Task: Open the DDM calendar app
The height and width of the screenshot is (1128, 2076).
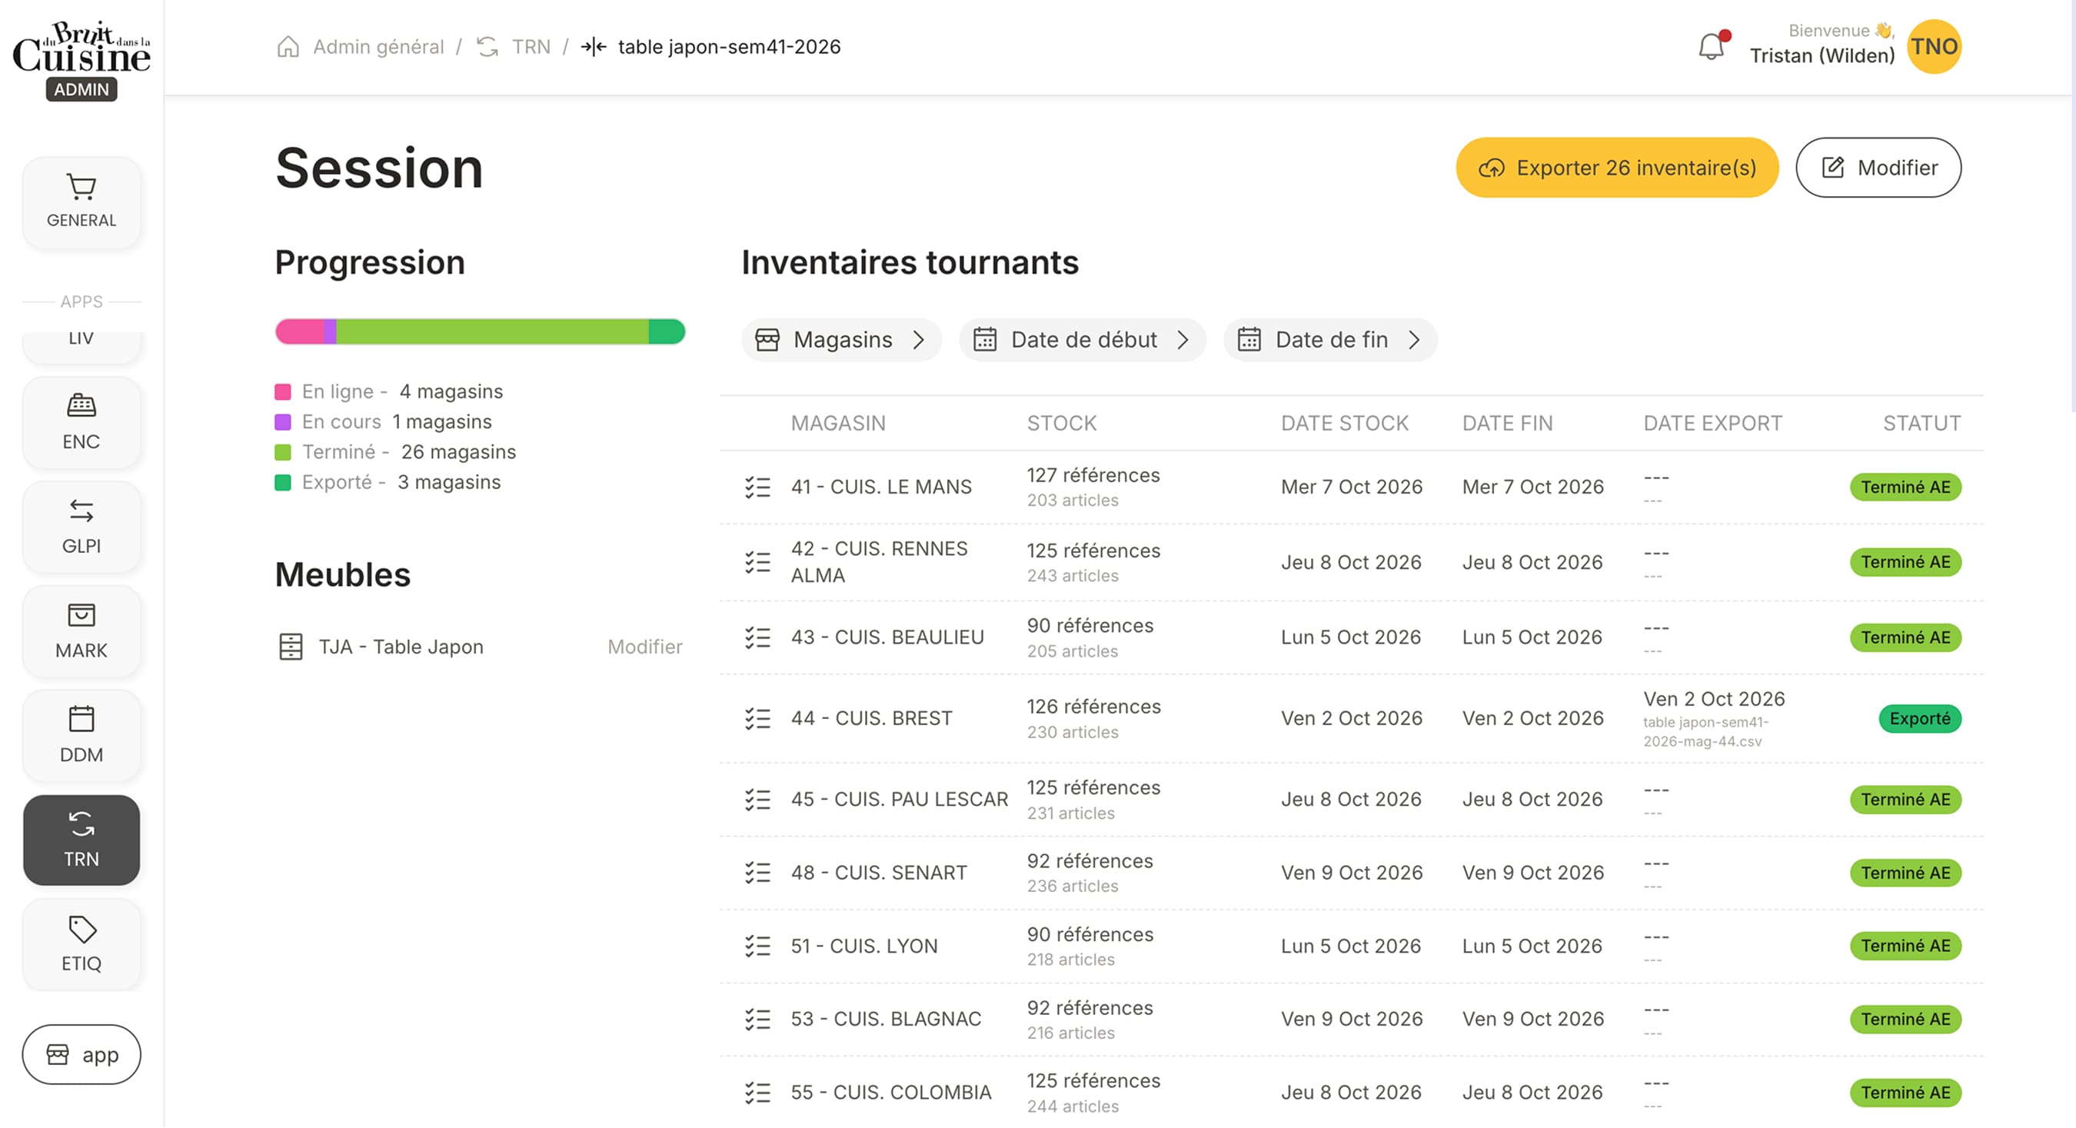Action: [82, 736]
